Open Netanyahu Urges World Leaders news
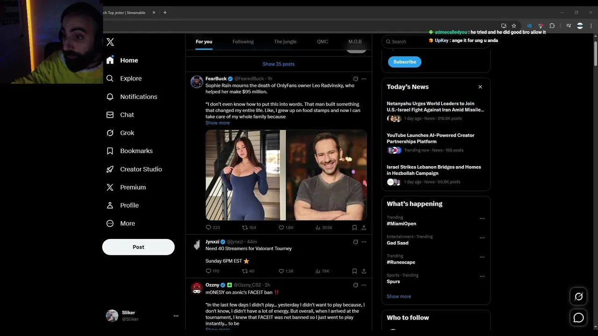The height and width of the screenshot is (336, 598). pyautogui.click(x=435, y=106)
